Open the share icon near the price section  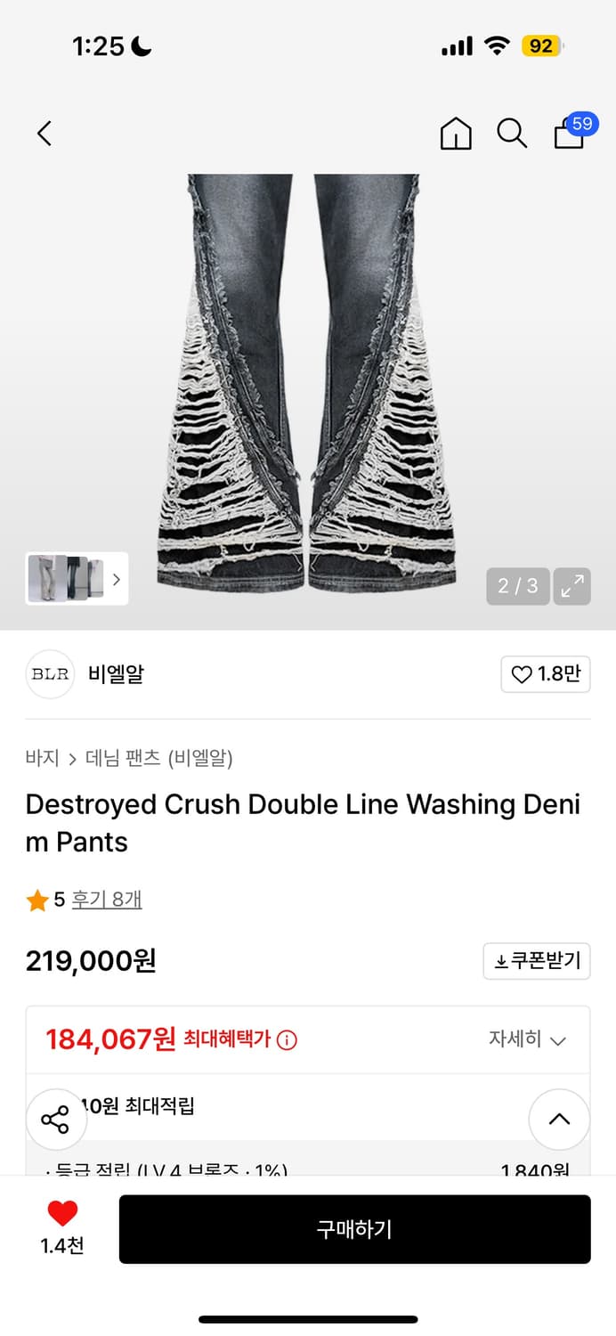click(x=56, y=1119)
